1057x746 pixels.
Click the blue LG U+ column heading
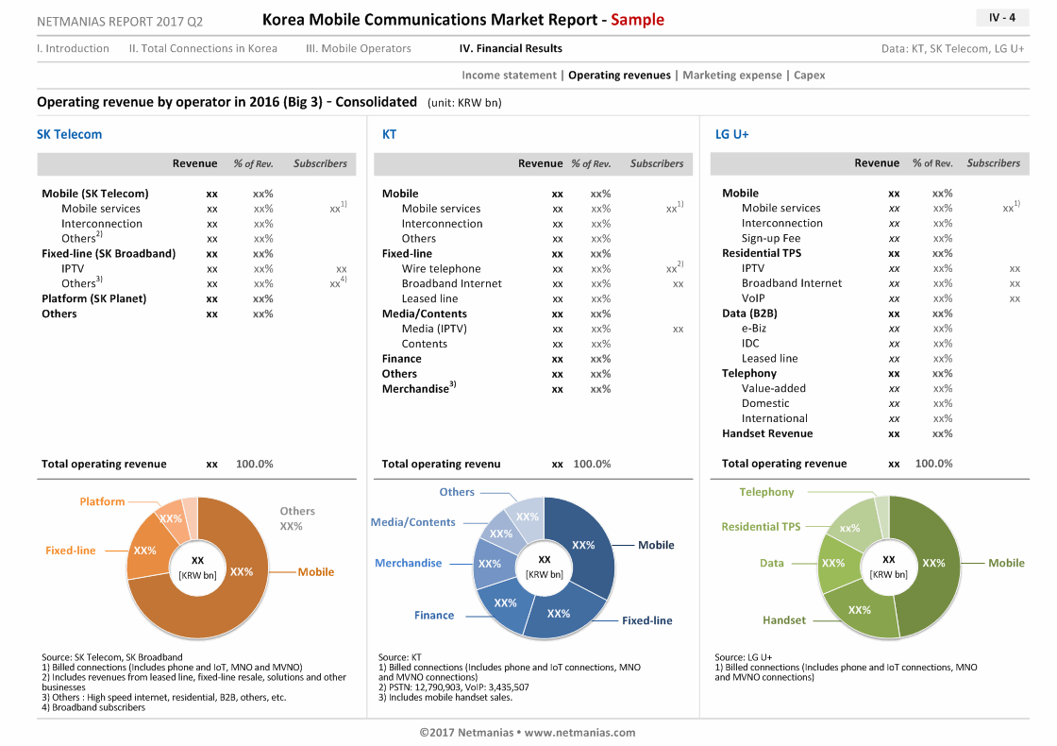tap(732, 134)
